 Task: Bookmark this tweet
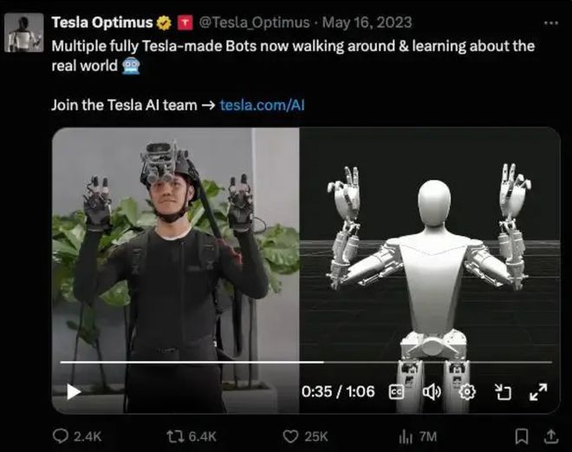click(522, 436)
